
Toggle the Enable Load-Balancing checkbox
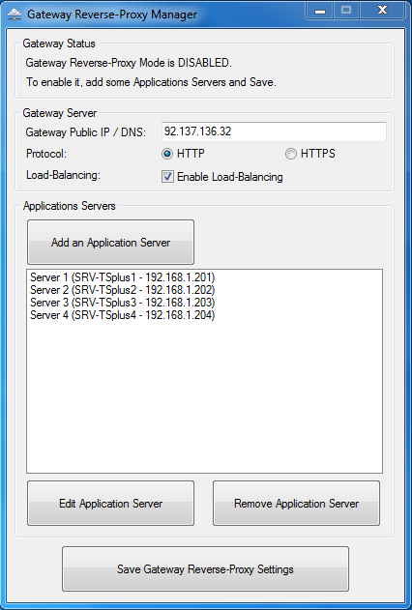(167, 177)
